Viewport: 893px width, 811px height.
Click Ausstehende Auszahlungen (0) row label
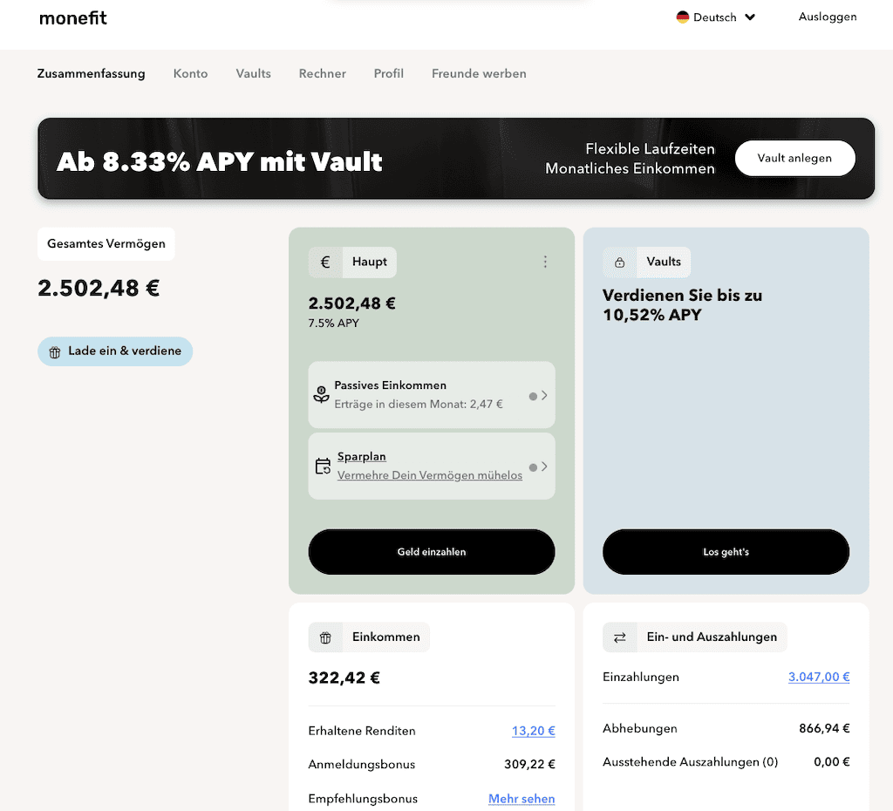(691, 762)
